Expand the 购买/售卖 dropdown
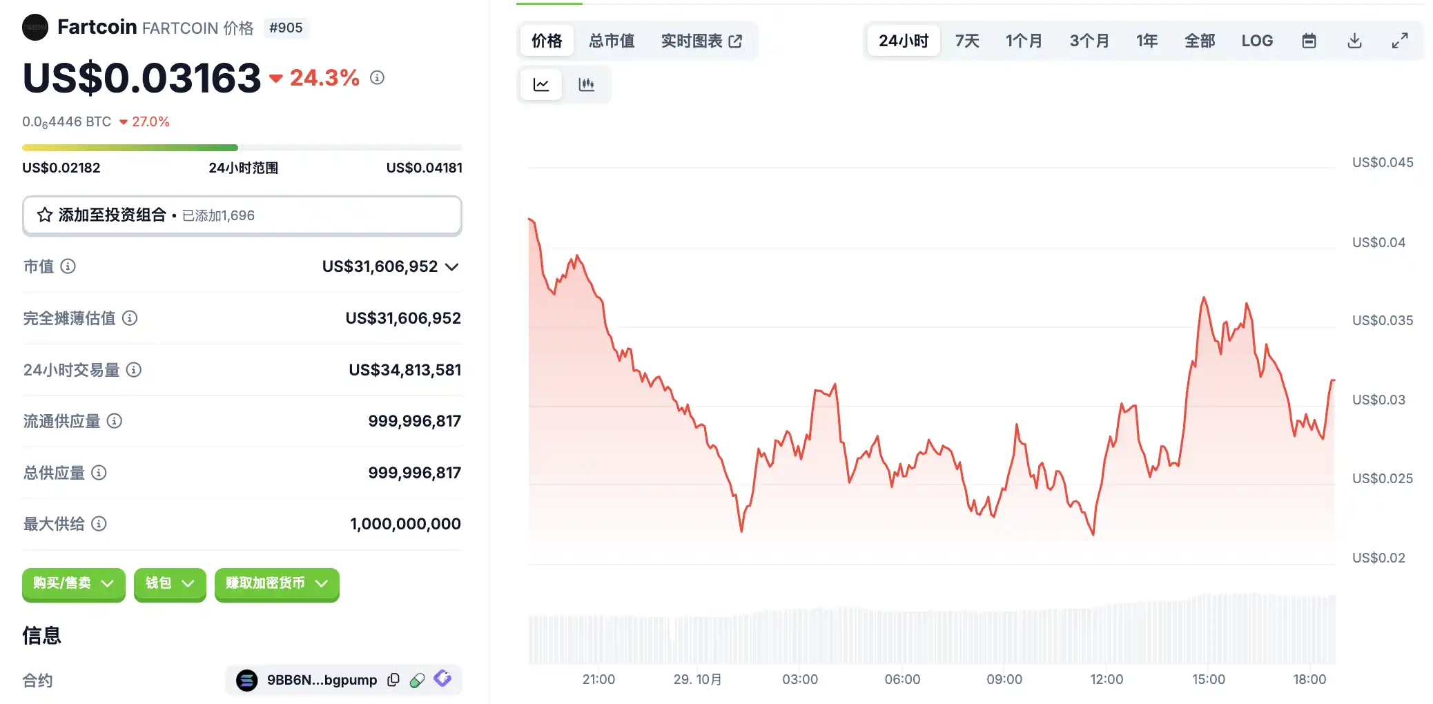This screenshot has height=704, width=1433. 73,584
